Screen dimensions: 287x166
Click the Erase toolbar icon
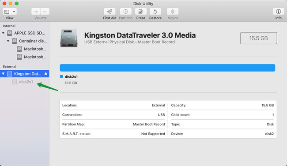pos(140,11)
